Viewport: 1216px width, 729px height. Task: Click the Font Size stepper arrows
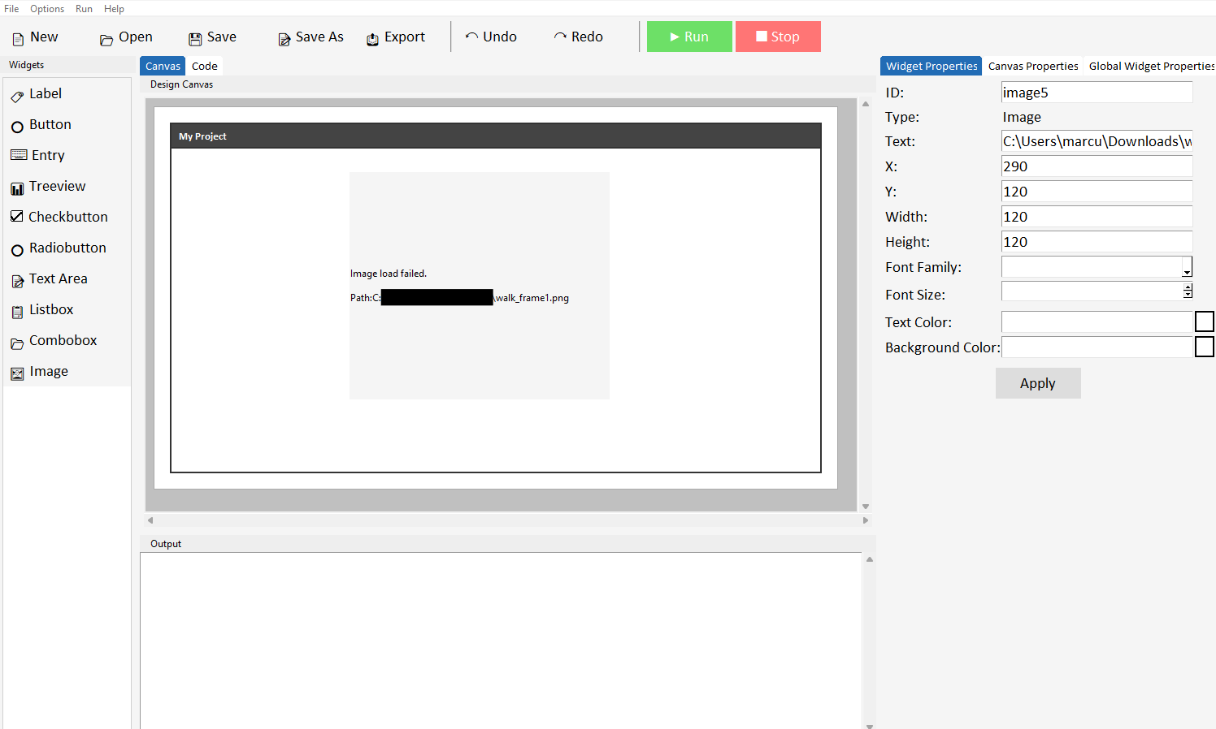[1188, 291]
